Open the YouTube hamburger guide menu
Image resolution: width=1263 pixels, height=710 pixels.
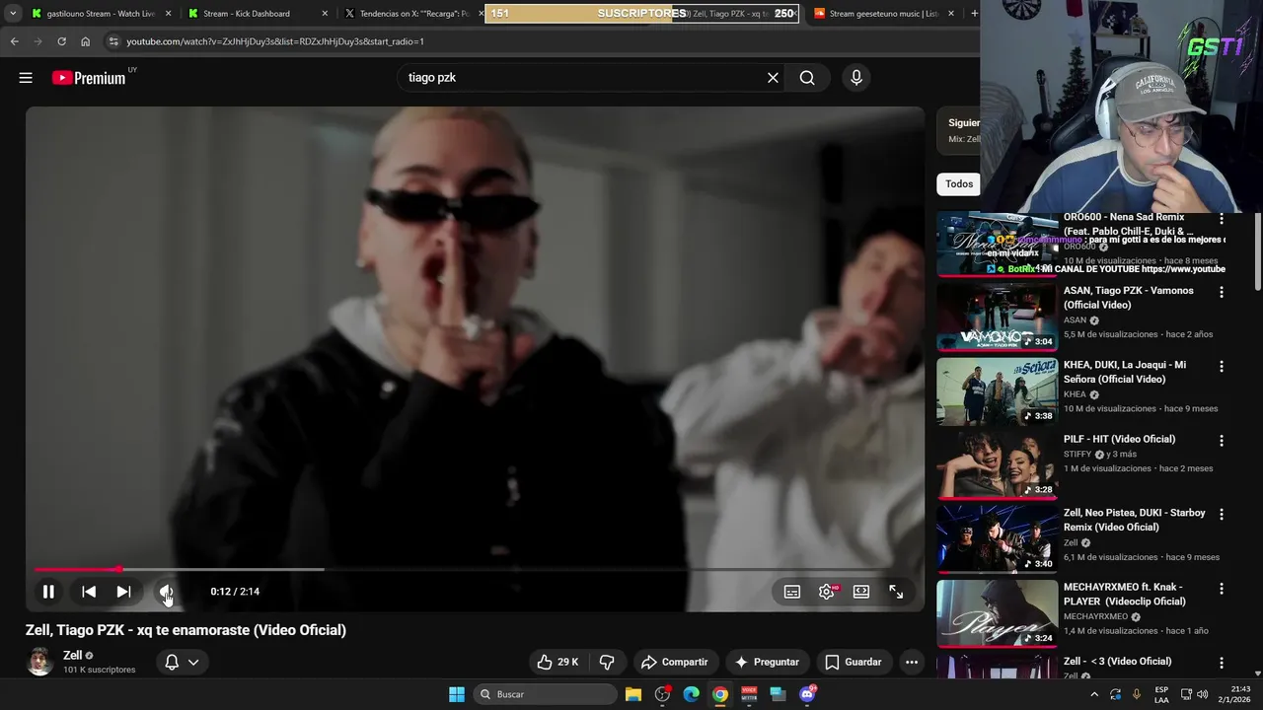[x=26, y=78]
